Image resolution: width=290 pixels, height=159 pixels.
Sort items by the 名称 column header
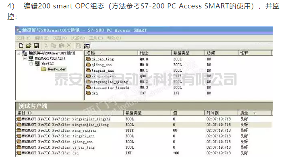click(111, 53)
